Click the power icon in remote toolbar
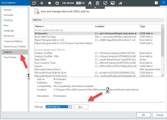 (x=57, y=3)
